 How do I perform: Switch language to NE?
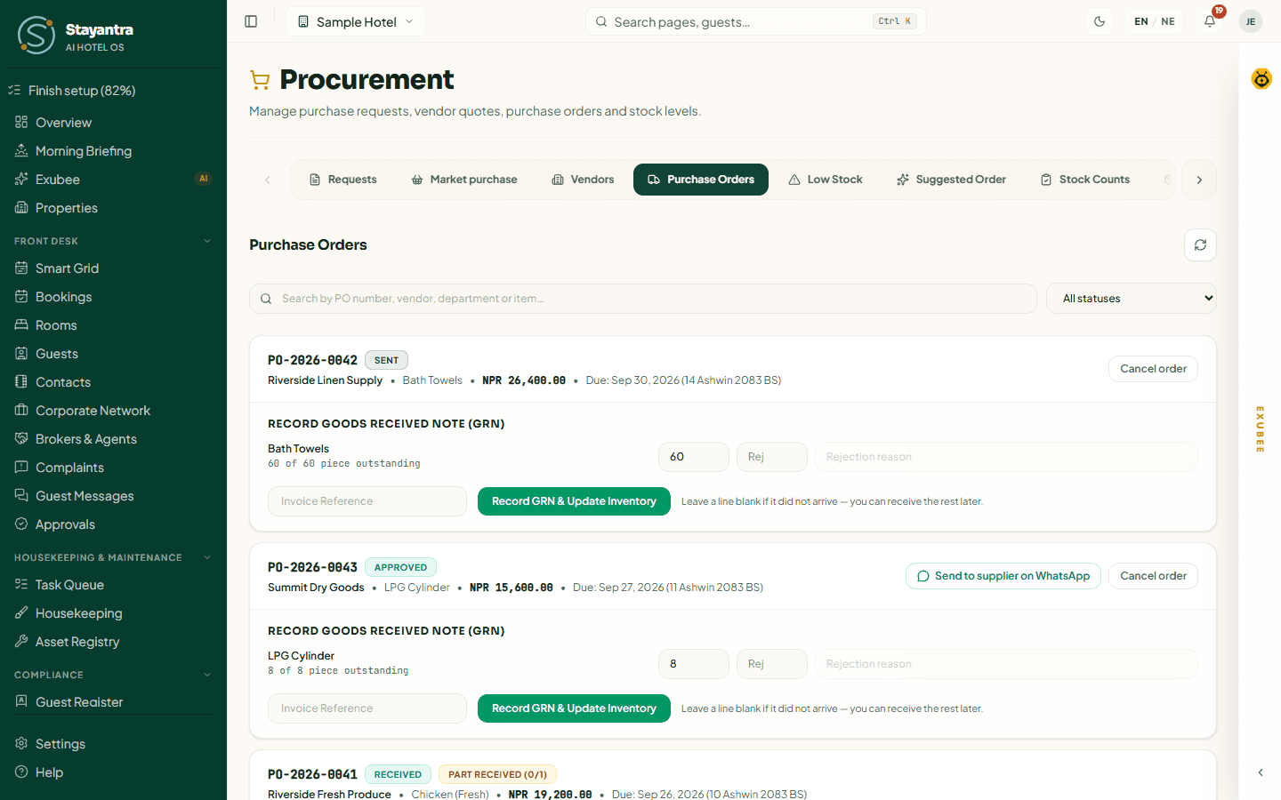(1168, 21)
